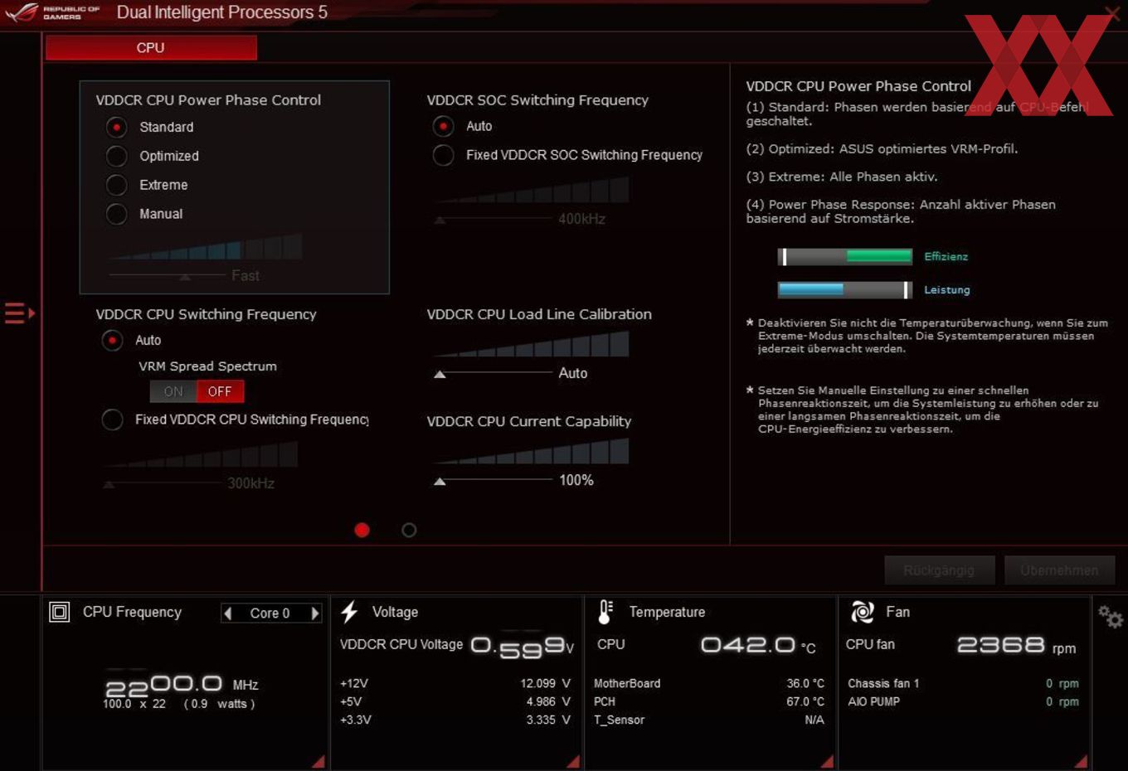Expand CPU Frequency panel corner triangle
This screenshot has width=1128, height=771.
click(318, 761)
